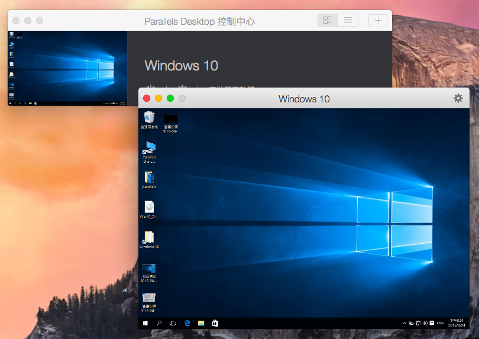Click the tray icon left of network
The height and width of the screenshot is (339, 479).
[411, 323]
